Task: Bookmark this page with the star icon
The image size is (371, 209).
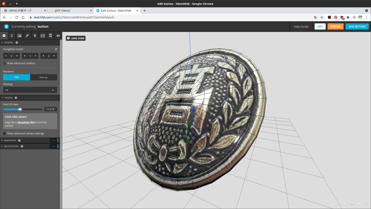Action: (x=322, y=17)
